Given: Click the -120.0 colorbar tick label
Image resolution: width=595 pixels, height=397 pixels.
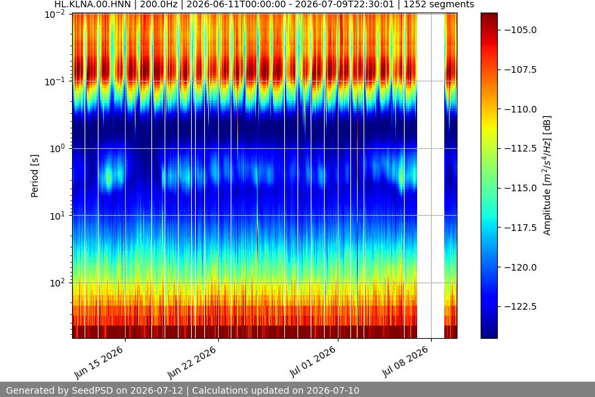Looking at the screenshot, I should (521, 267).
